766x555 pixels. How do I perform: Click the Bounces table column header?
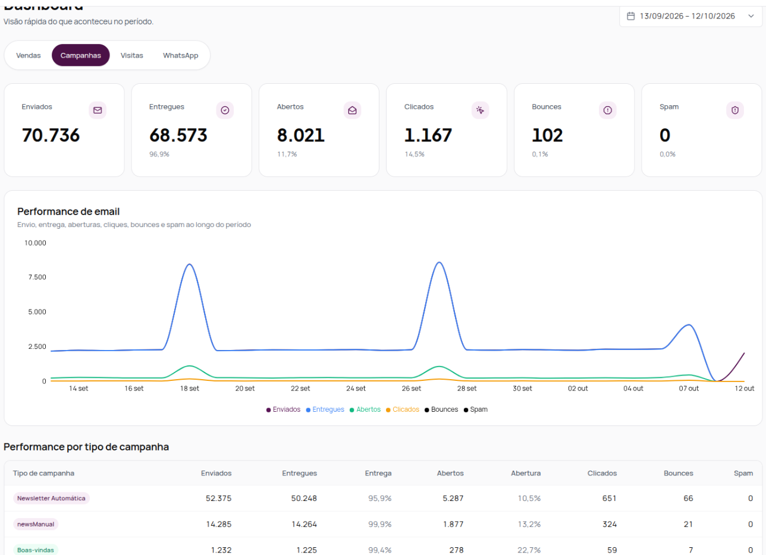(x=679, y=473)
